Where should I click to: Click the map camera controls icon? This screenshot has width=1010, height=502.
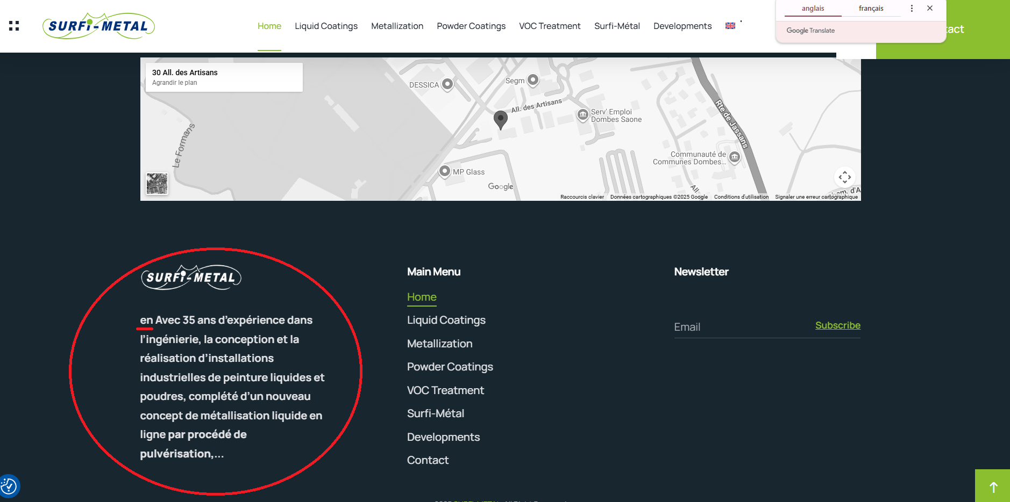(844, 177)
